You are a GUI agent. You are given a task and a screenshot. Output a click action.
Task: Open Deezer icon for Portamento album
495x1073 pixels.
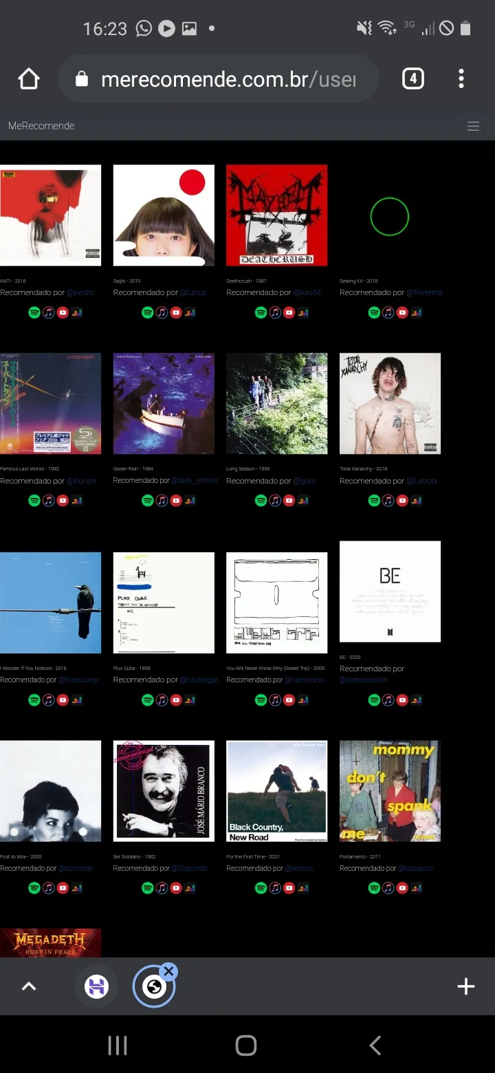coord(416,888)
